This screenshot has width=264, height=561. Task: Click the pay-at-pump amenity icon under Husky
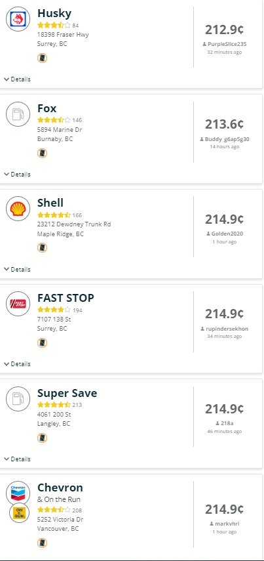pyautogui.click(x=42, y=58)
